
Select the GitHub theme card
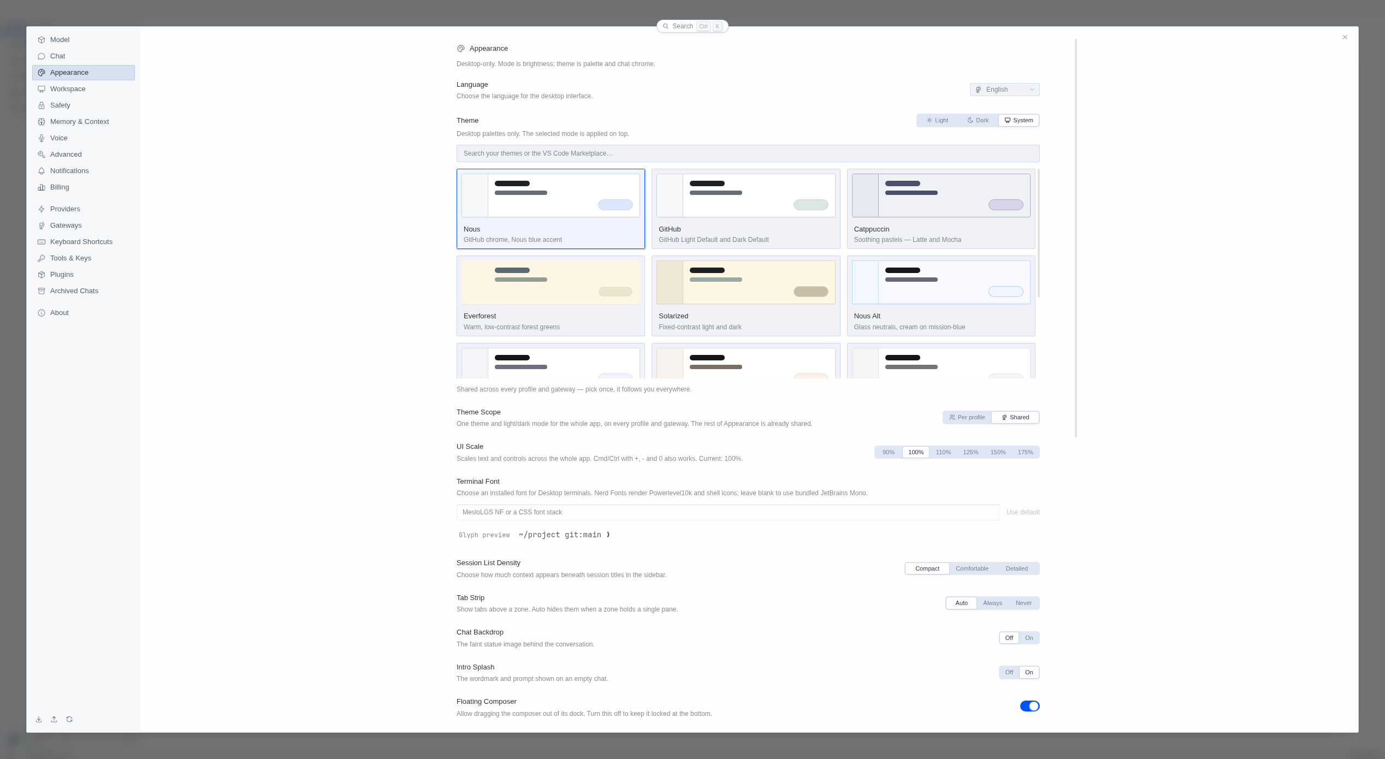click(746, 209)
